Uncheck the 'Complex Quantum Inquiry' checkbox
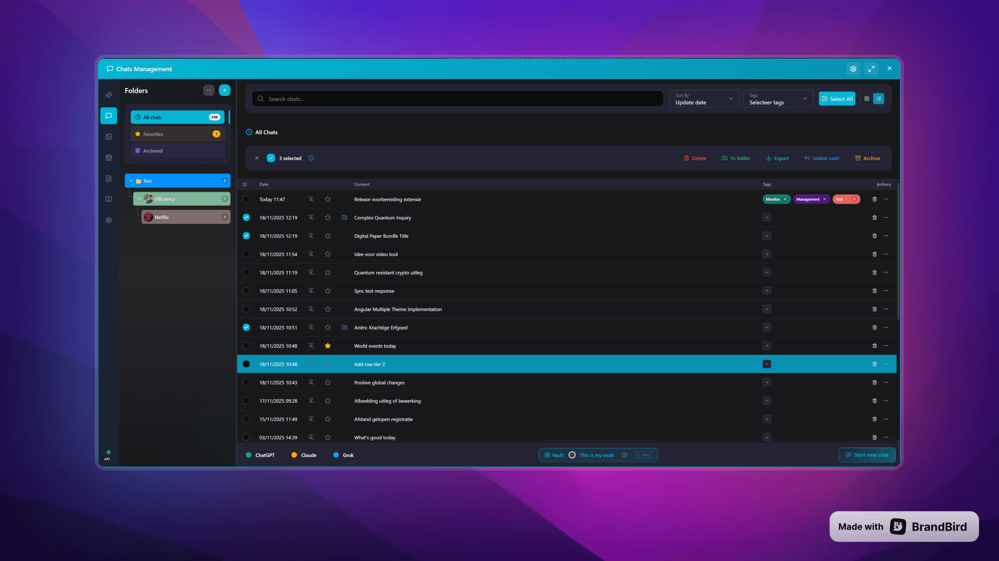The height and width of the screenshot is (561, 999). coord(246,217)
